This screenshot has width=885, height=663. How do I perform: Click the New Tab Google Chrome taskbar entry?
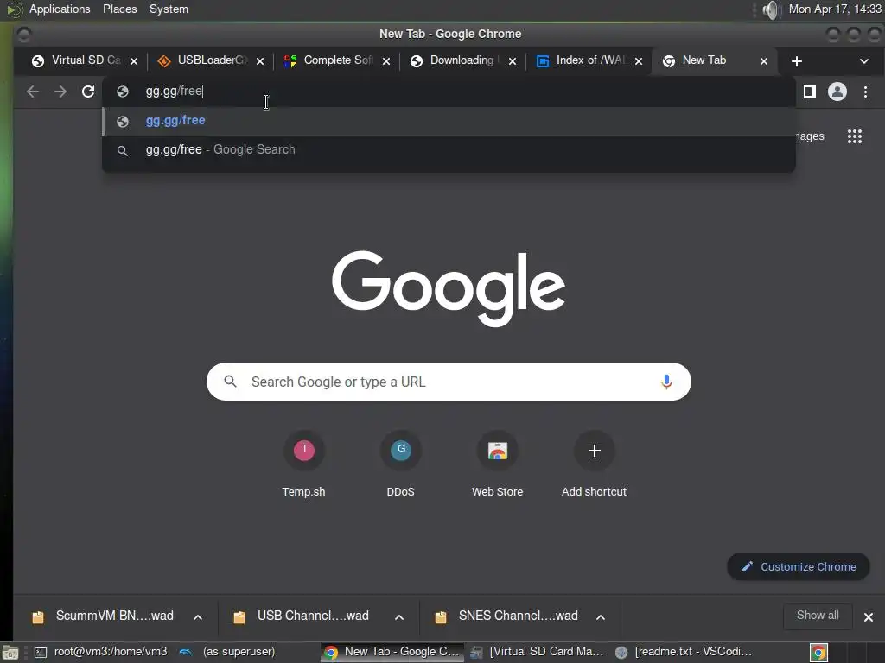[393, 653]
